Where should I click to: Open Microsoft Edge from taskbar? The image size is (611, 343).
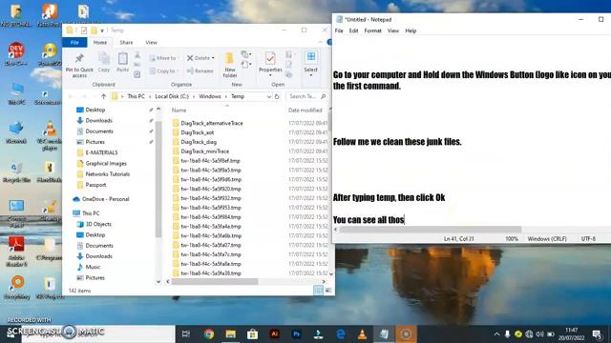(340, 333)
